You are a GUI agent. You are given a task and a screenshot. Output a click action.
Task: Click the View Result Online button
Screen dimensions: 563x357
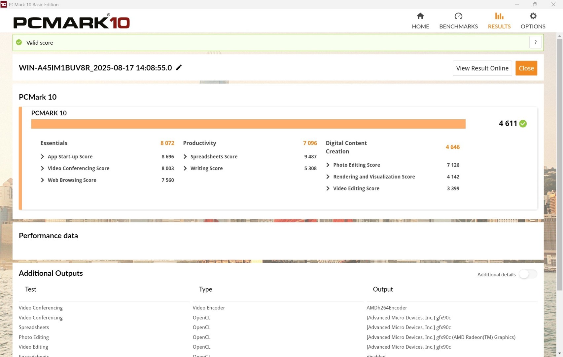tap(482, 68)
